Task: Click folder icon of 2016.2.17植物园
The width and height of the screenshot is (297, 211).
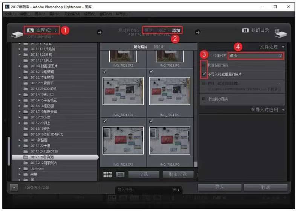Action: point(26,77)
